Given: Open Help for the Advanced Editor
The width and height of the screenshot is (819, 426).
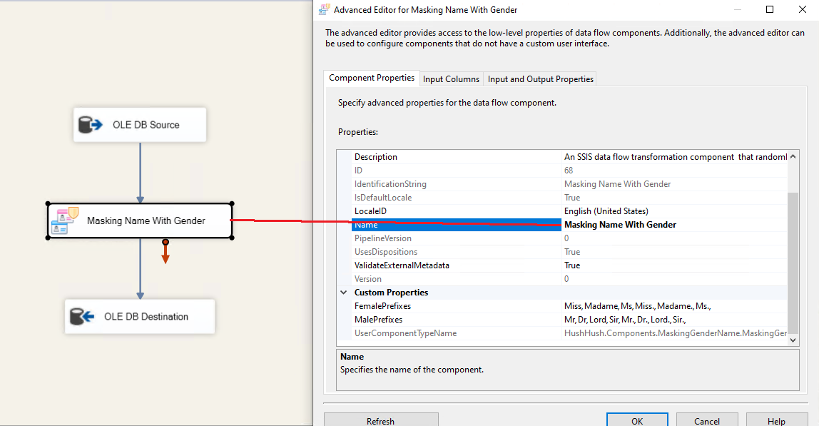Looking at the screenshot, I should coord(776,421).
